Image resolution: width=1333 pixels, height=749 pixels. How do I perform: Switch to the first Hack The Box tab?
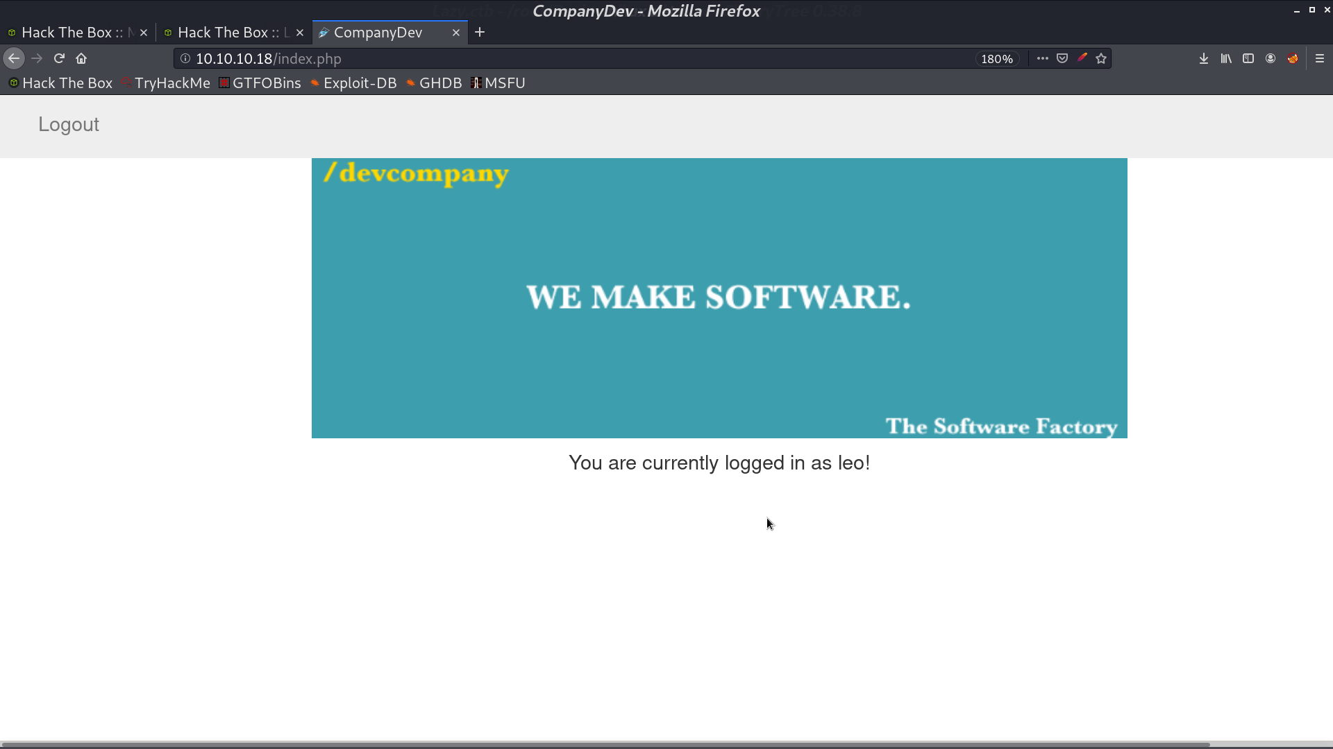(x=72, y=33)
